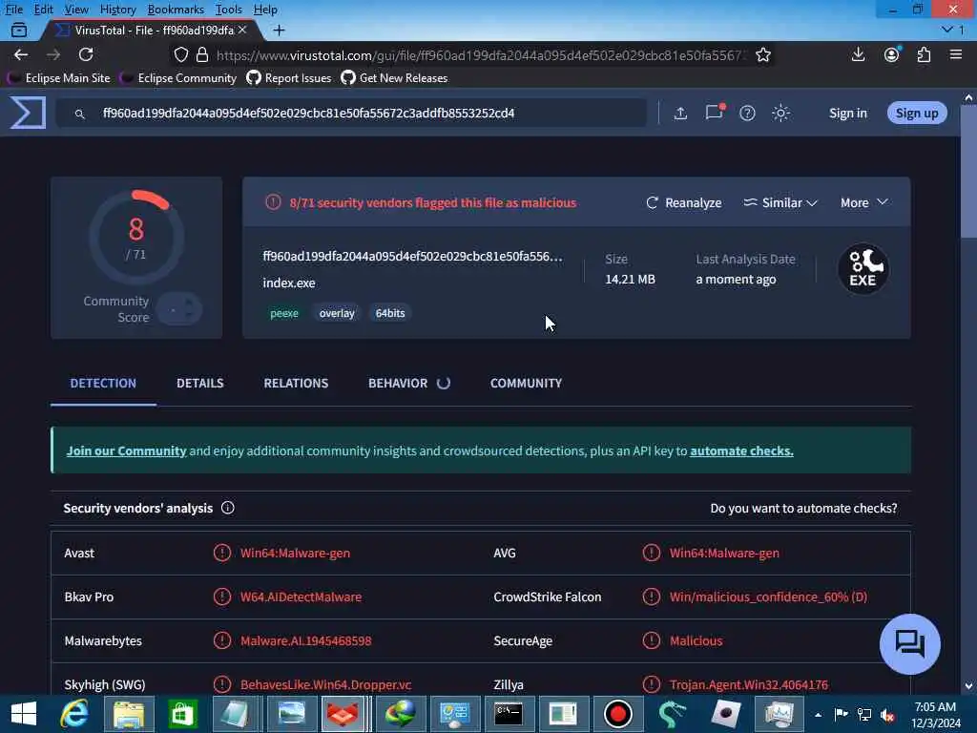977x733 pixels.
Task: Switch to the COMMUNITY tab
Action: coord(526,384)
